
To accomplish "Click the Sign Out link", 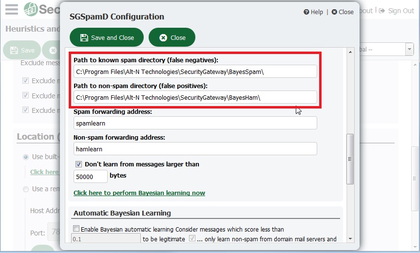I will [x=401, y=11].
